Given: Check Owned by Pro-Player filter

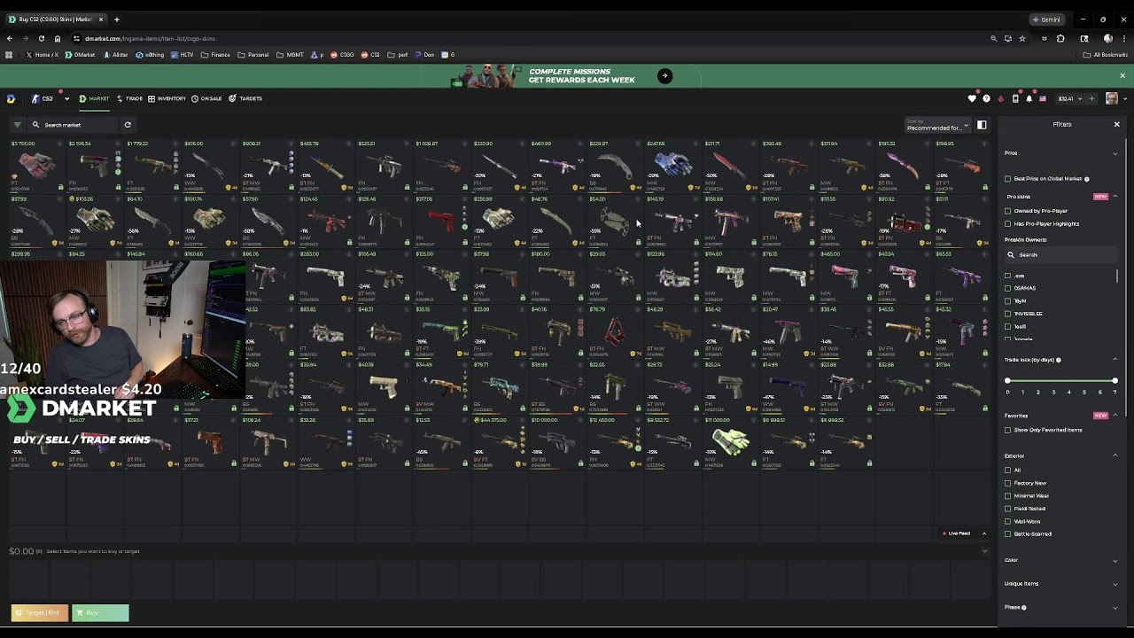Looking at the screenshot, I should point(1007,211).
